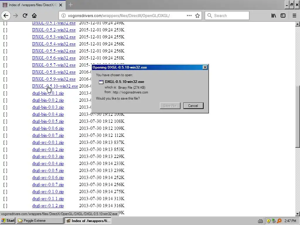
Task: Open dxgl-bin-0.0.1.zip
Action: point(48,93)
